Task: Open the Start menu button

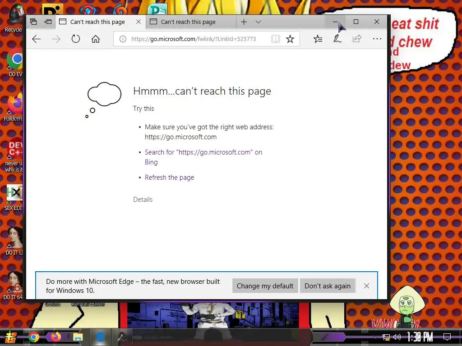Action: click(x=11, y=337)
